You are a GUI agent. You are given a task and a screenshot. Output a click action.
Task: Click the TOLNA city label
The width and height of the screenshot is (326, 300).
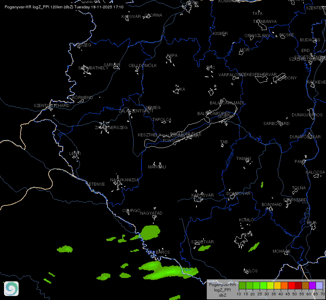(299, 188)
